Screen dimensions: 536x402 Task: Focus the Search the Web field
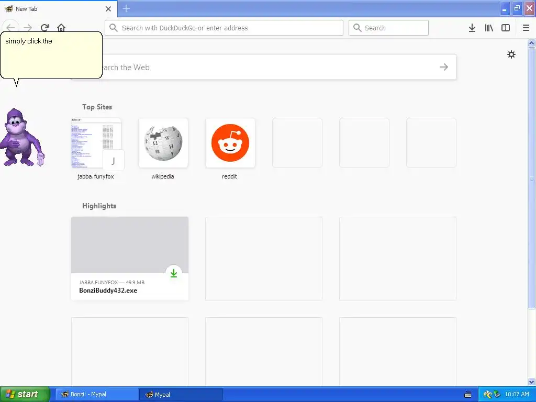(x=264, y=67)
